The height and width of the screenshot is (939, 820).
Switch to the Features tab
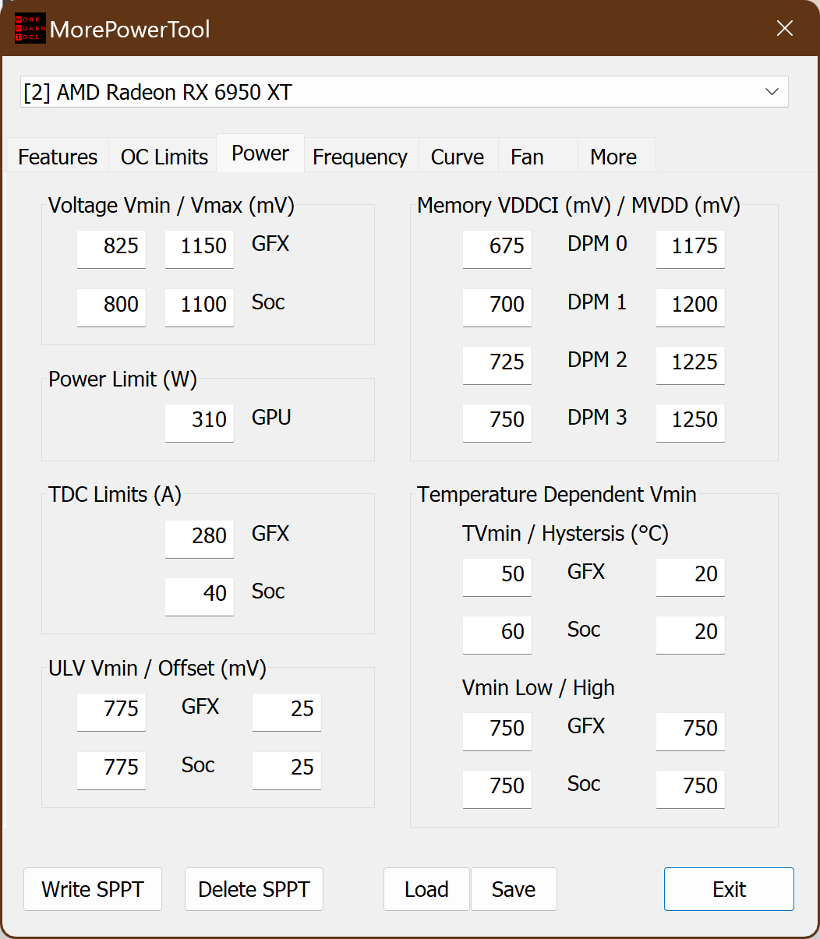point(58,157)
